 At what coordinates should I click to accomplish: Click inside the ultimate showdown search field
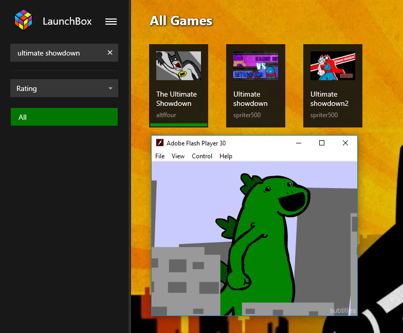tap(57, 53)
